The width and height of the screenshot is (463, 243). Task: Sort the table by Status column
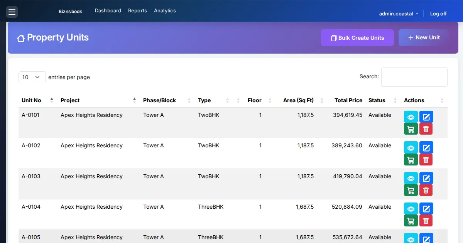[x=383, y=100]
